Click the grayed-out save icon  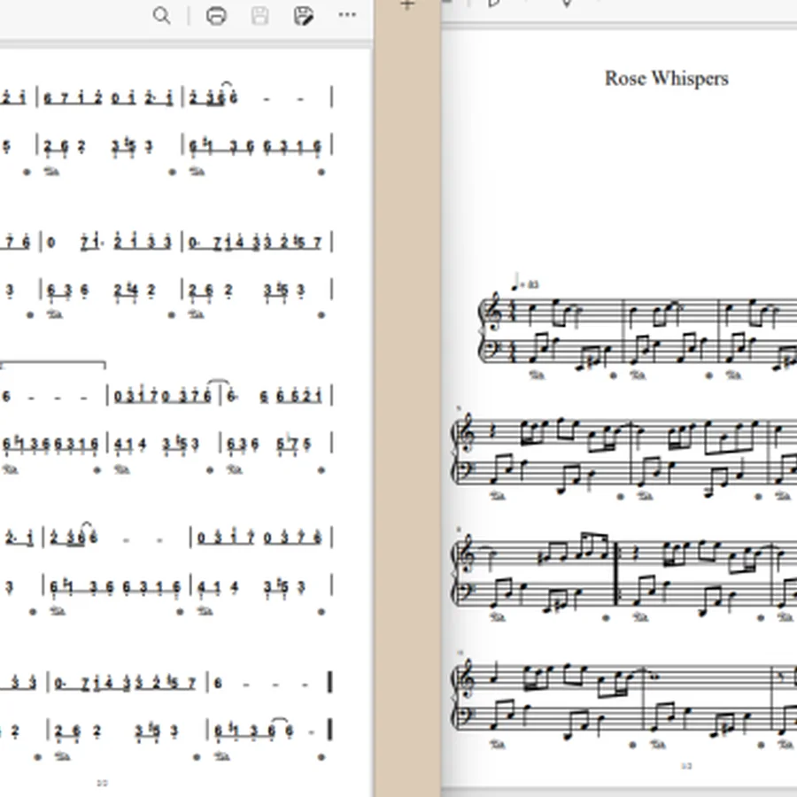point(259,16)
